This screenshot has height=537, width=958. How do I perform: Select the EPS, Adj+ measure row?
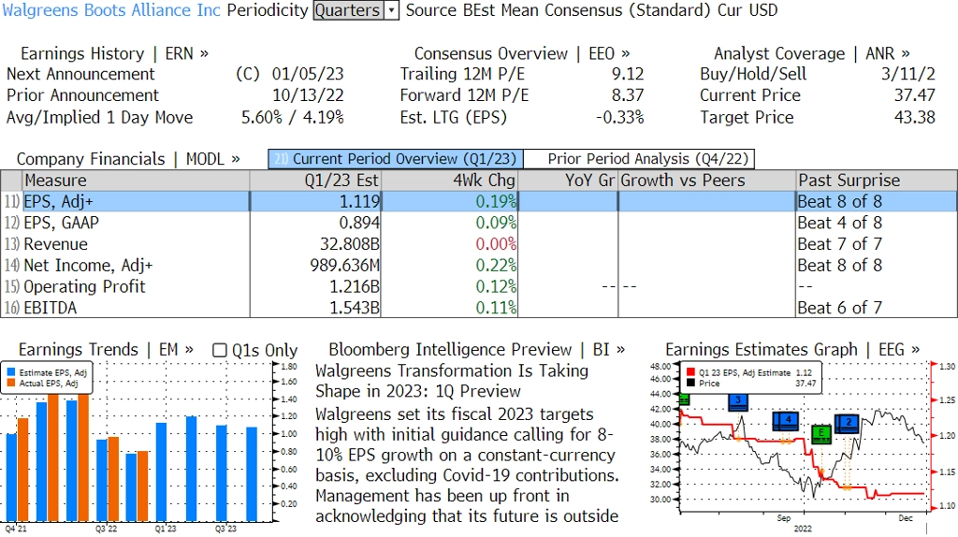479,201
